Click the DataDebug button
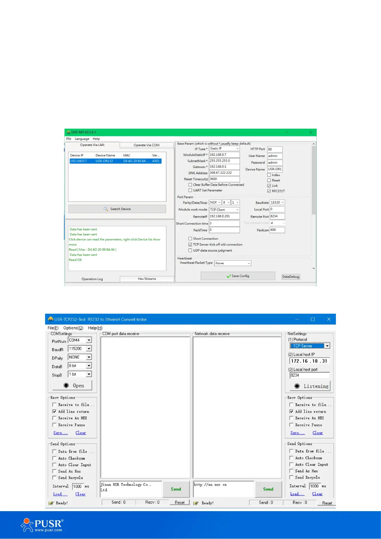This screenshot has width=381, height=539. tap(291, 277)
